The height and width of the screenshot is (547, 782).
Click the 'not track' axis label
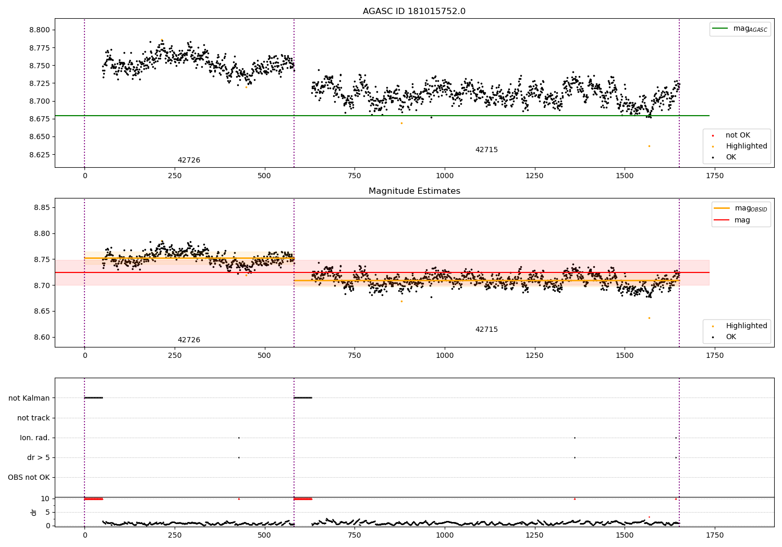(x=33, y=418)
